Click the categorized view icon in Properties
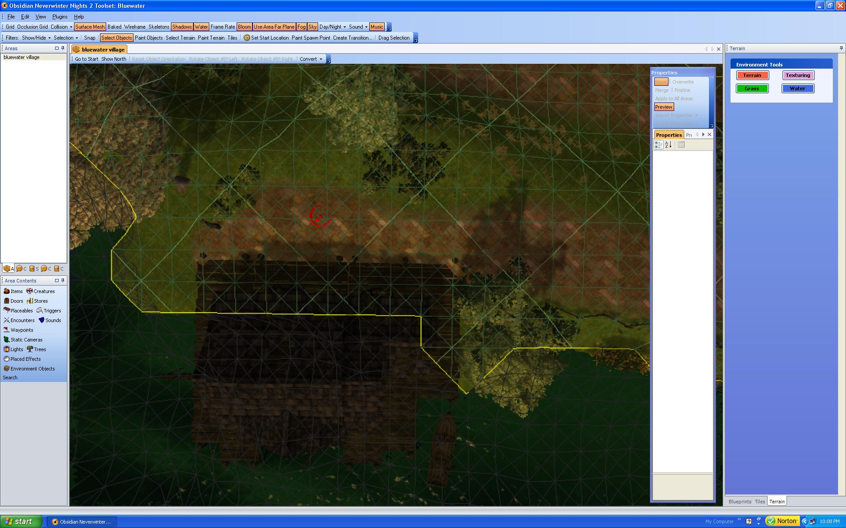Viewport: 846px width, 528px height. (x=658, y=145)
